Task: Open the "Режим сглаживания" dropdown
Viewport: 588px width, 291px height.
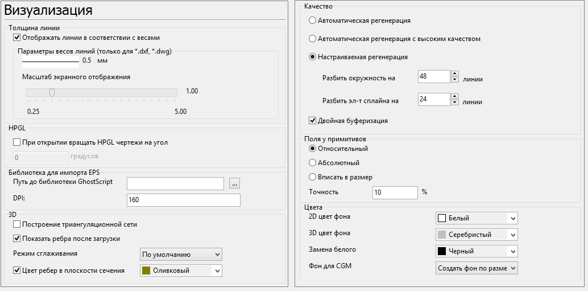Action: click(181, 254)
